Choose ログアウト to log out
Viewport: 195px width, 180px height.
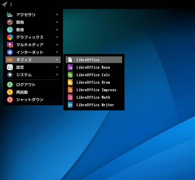click(33, 85)
